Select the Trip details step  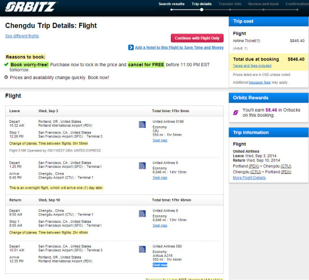click(x=202, y=4)
